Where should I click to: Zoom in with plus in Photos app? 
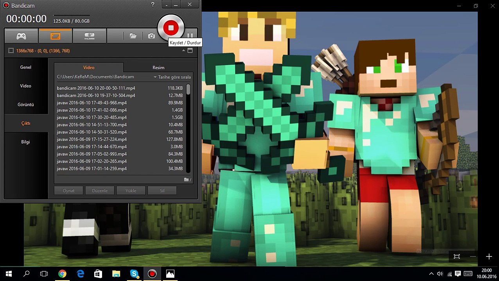[489, 256]
